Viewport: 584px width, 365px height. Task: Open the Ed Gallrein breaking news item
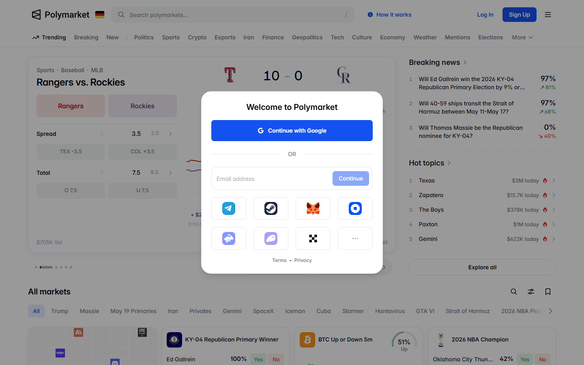click(482, 83)
